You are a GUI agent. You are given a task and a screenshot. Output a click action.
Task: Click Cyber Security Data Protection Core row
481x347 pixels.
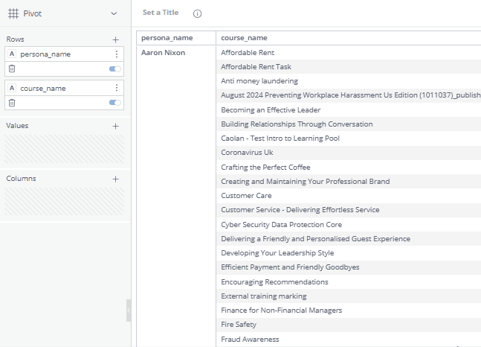coord(349,225)
